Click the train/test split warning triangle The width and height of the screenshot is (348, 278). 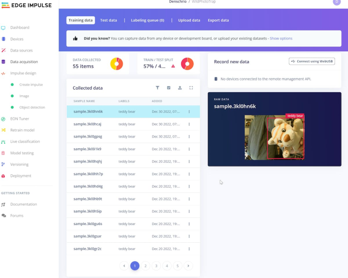pos(173,66)
